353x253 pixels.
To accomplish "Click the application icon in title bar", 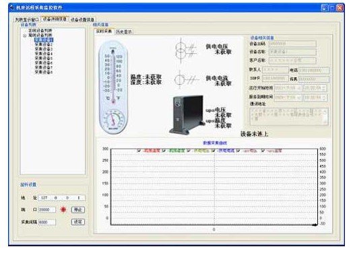I will pyautogui.click(x=12, y=7).
